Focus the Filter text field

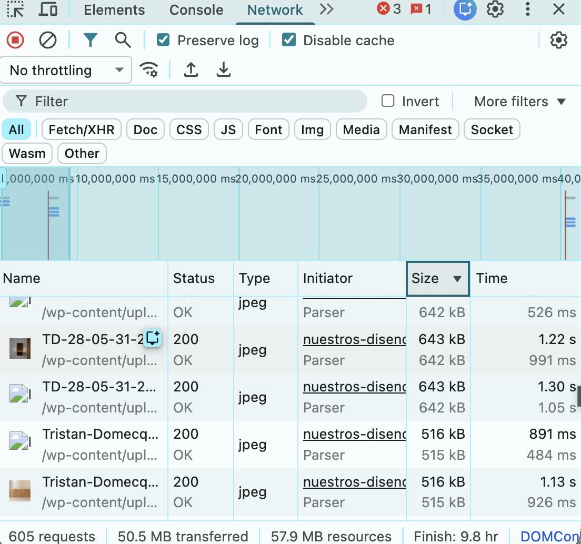185,101
